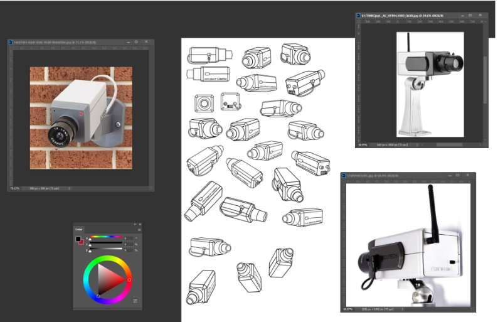The image size is (498, 322).
Task: Select the red background color swatch
Action: 82,242
